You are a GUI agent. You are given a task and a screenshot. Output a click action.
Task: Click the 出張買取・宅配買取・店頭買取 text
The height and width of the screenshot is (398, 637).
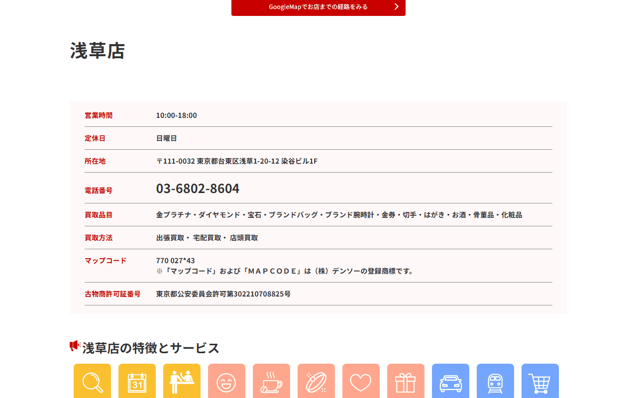[207, 238]
